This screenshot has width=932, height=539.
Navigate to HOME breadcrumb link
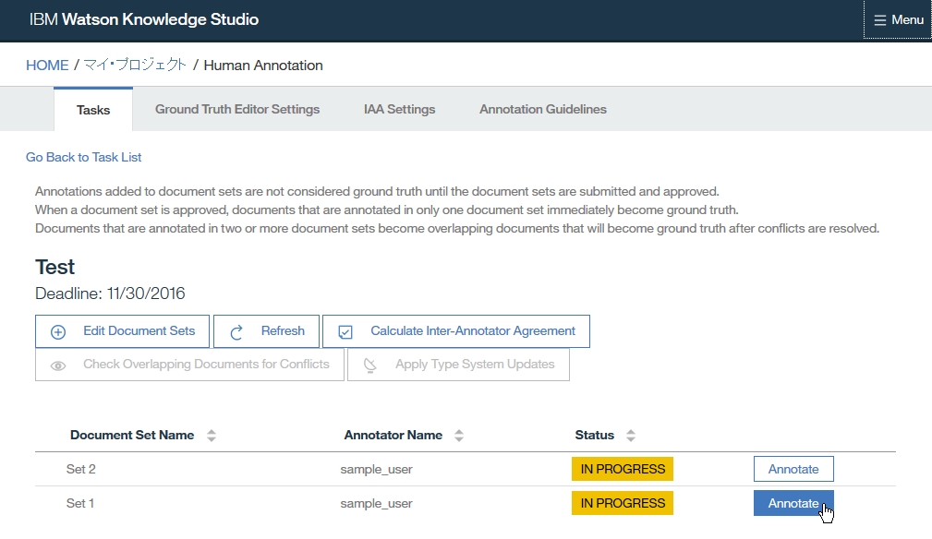click(47, 66)
